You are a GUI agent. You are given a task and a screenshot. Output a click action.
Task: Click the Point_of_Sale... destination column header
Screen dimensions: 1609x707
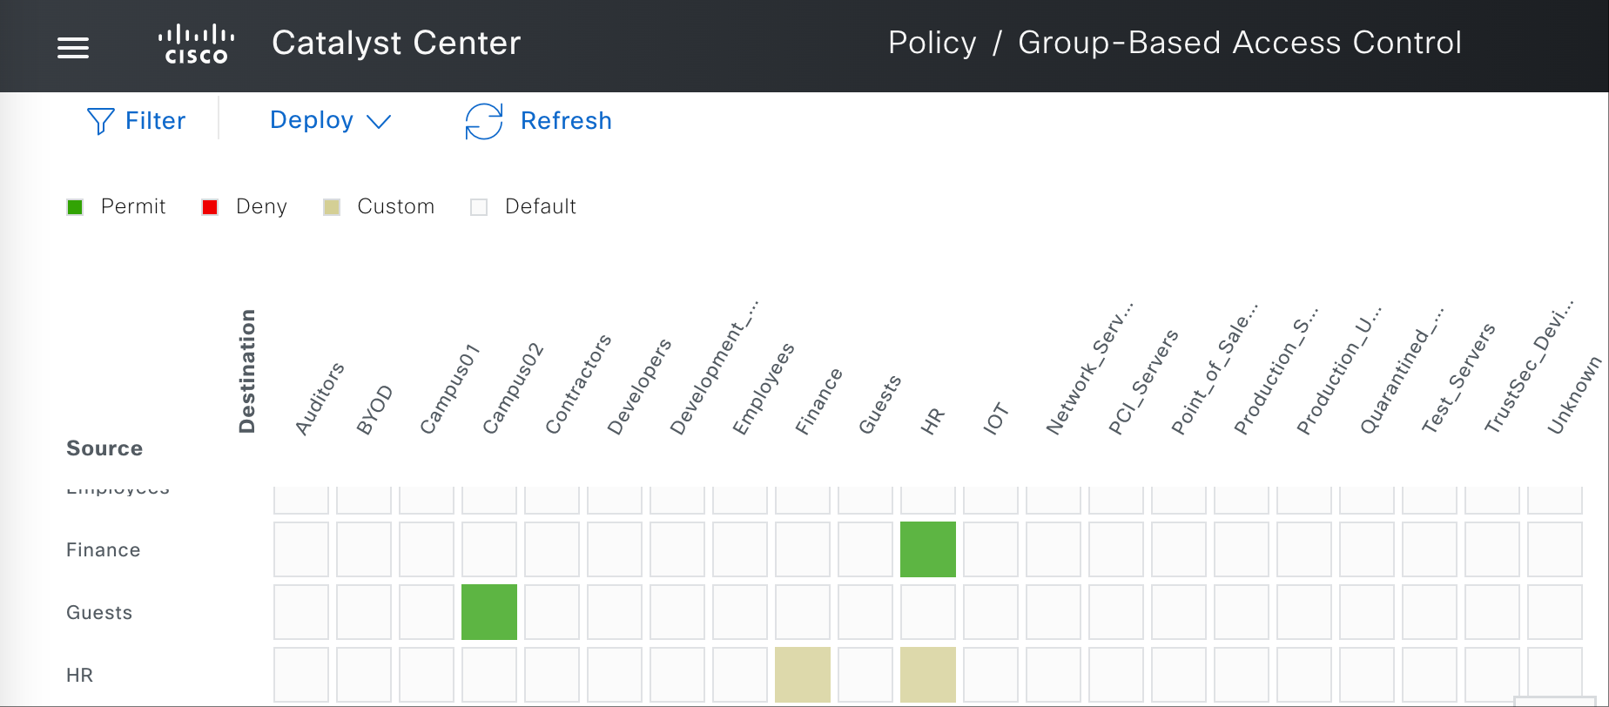point(1215,369)
